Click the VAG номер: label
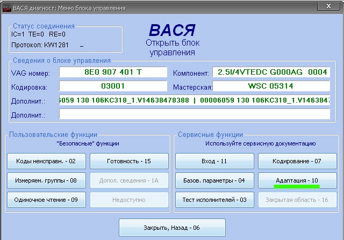 point(31,73)
